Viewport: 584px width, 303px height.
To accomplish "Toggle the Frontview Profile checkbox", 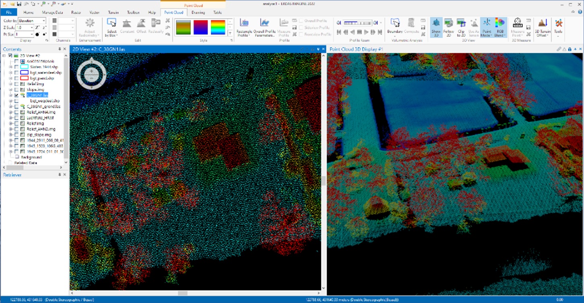I will point(301,35).
